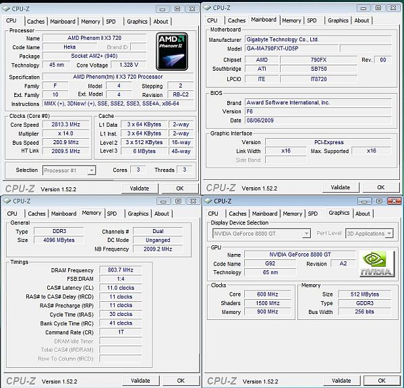
Task: Click Validate in the Mainboard window
Action: point(341,187)
